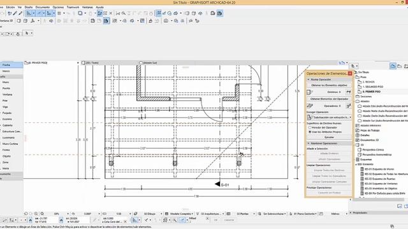Close the Operaciones de Elementos palette
The height and width of the screenshot is (229, 408).
click(x=350, y=74)
